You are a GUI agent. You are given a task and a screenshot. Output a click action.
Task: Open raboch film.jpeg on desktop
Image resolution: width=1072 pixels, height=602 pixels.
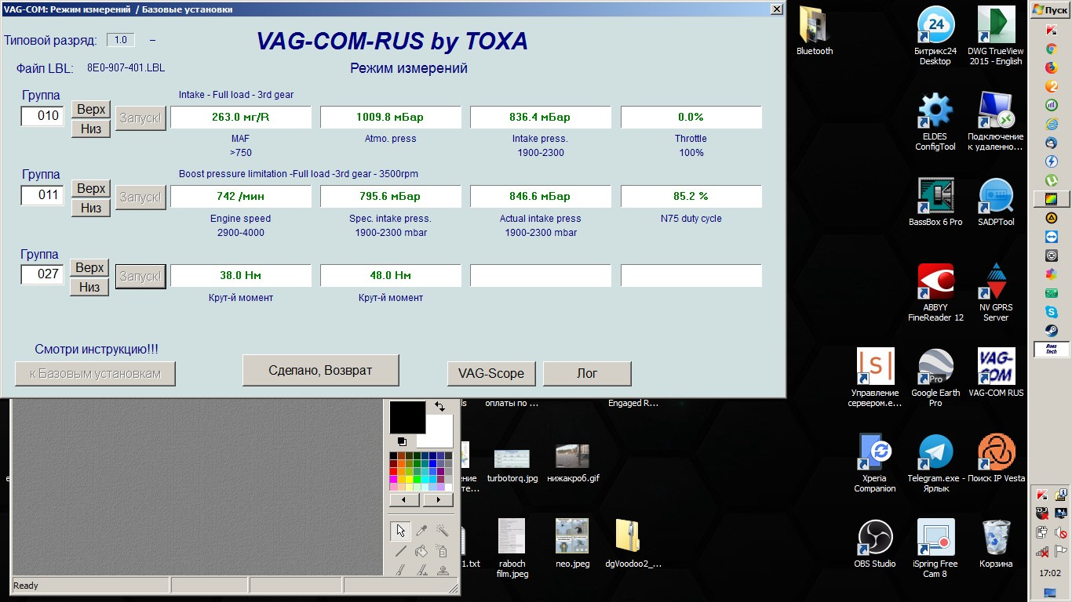pyautogui.click(x=512, y=549)
